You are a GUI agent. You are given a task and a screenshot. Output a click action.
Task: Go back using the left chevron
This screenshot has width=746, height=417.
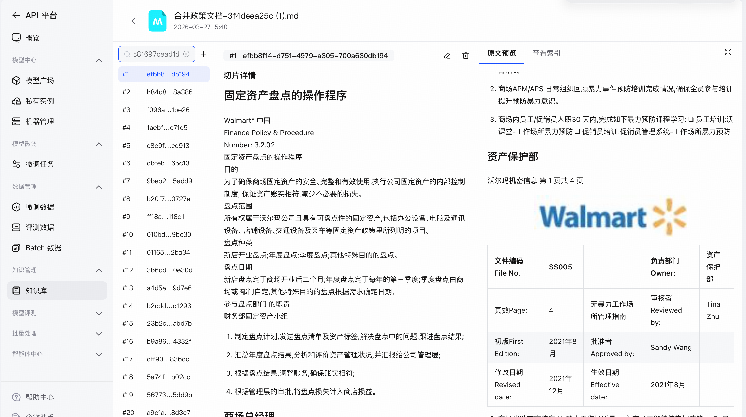134,21
